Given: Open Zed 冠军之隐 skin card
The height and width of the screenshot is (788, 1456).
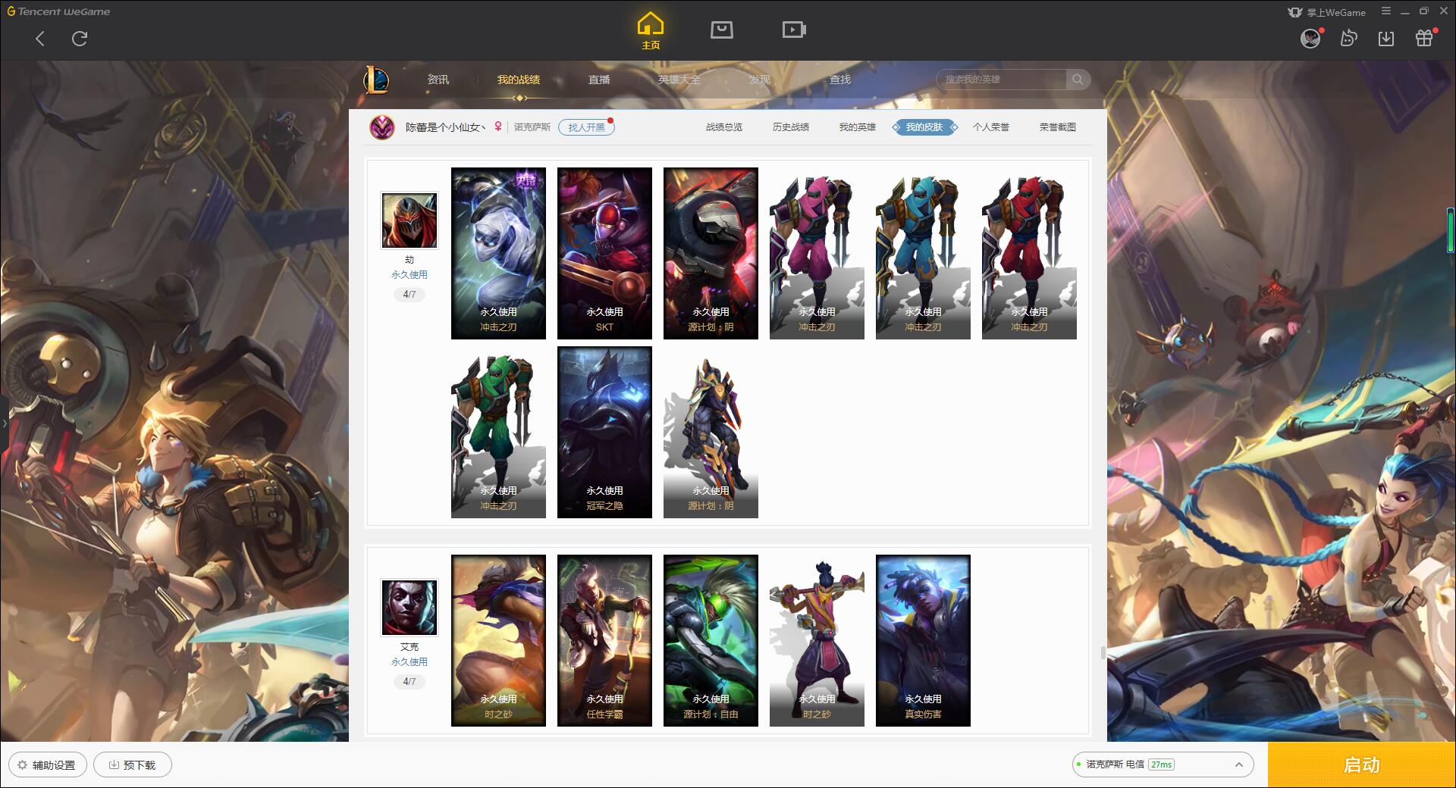Looking at the screenshot, I should [604, 432].
